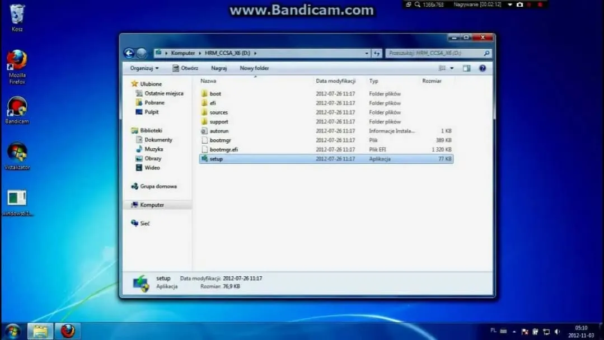Open Wideo library

point(152,168)
